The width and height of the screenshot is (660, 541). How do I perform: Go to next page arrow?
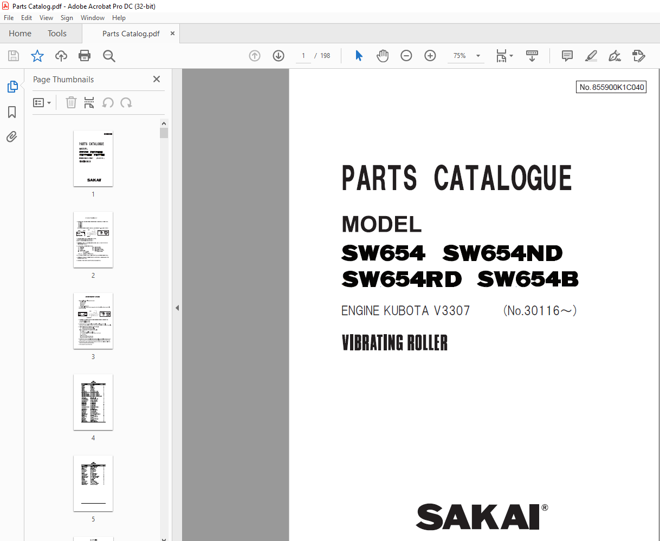(x=279, y=56)
